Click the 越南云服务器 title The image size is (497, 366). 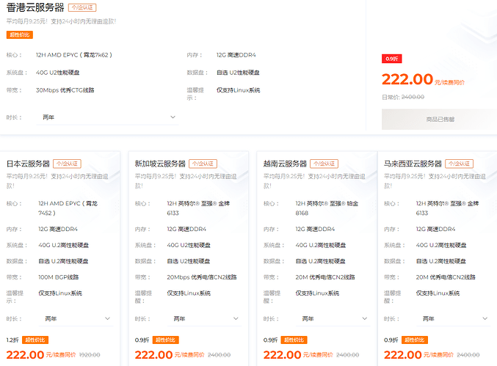pos(285,164)
